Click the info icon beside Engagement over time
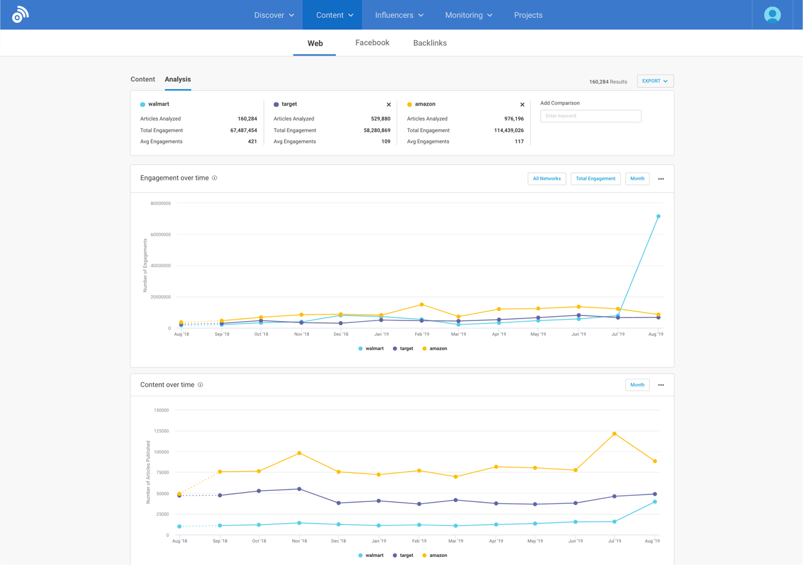Image resolution: width=803 pixels, height=565 pixels. [x=214, y=177]
